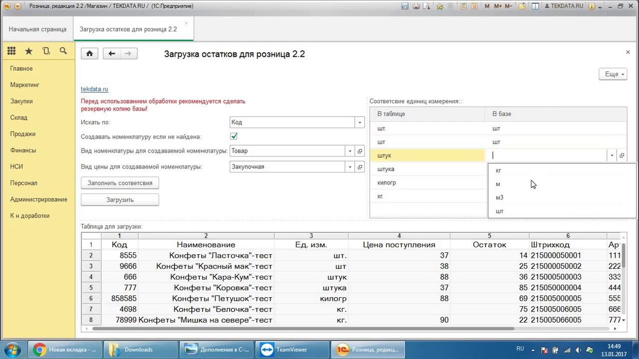Open the tekdata.ru link
Viewport: 639px width, 359px height.
click(x=94, y=89)
